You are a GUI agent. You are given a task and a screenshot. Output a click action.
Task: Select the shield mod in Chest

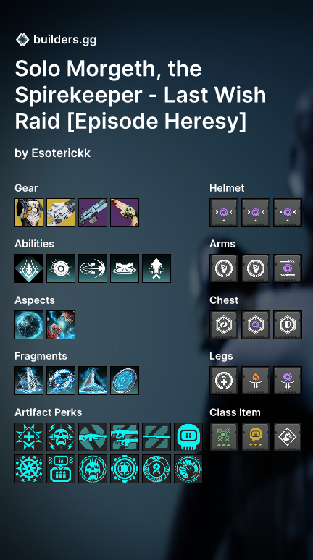point(288,325)
